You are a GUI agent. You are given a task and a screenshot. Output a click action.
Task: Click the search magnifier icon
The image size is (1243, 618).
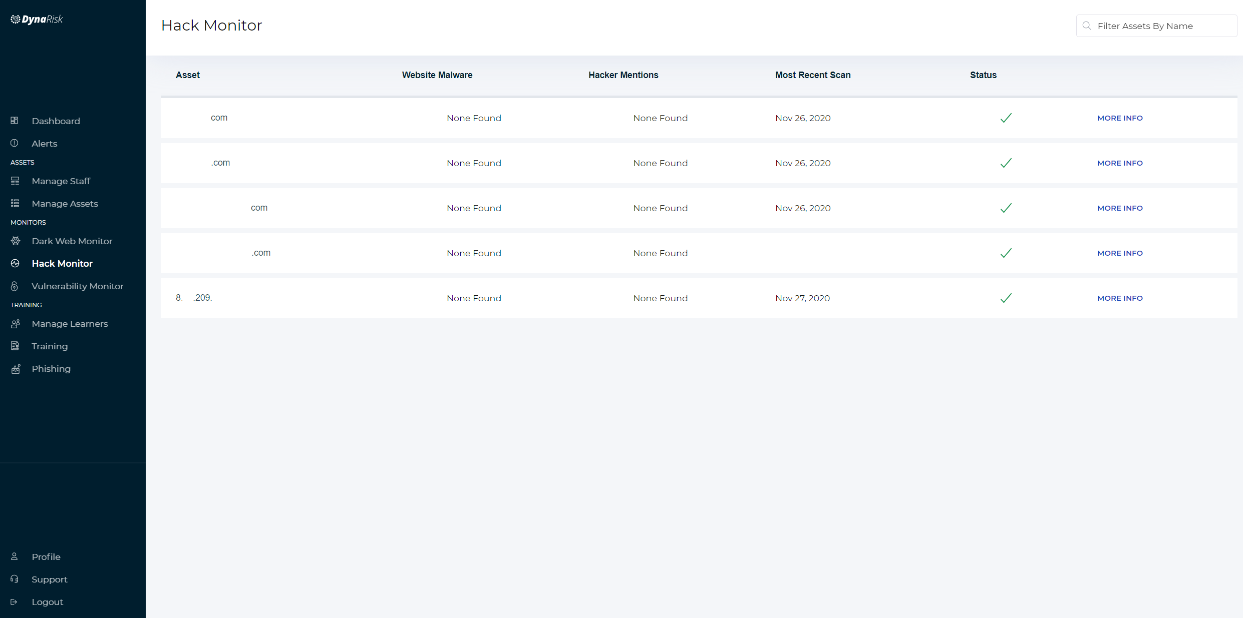1087,26
